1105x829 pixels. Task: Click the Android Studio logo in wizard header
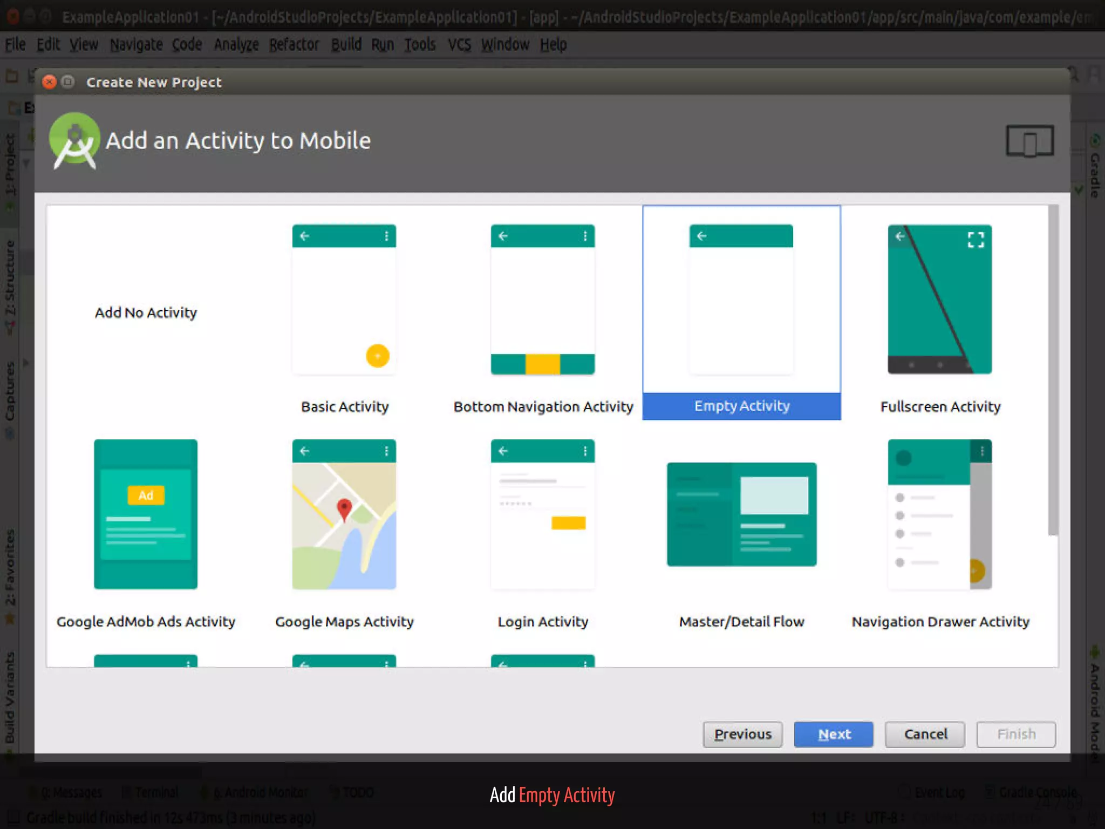tap(74, 141)
